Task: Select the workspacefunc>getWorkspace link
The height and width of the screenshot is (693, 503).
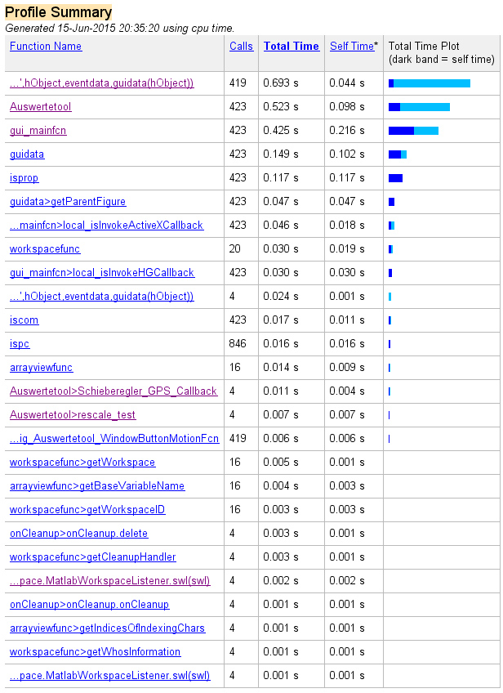Action: 82,463
